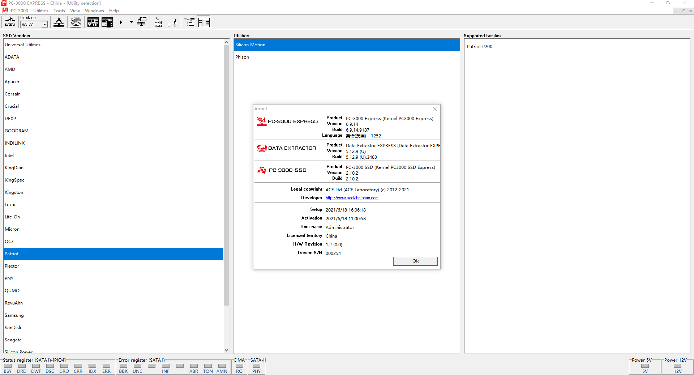Click the PC-3000 app icon in menu bar
The width and height of the screenshot is (694, 375).
(5, 10)
